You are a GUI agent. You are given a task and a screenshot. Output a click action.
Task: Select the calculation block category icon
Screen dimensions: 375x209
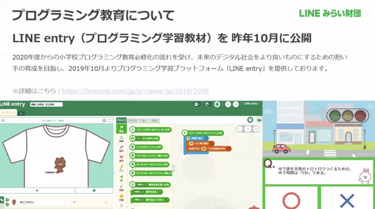coord(121,198)
